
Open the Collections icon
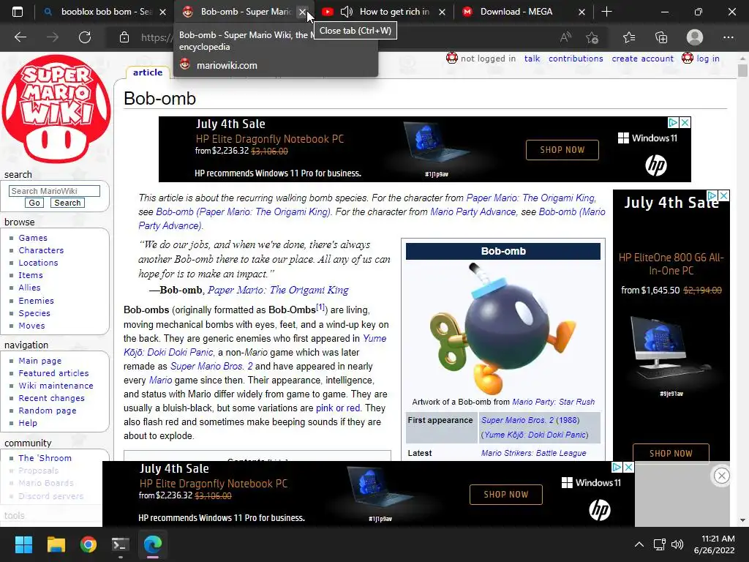661,37
